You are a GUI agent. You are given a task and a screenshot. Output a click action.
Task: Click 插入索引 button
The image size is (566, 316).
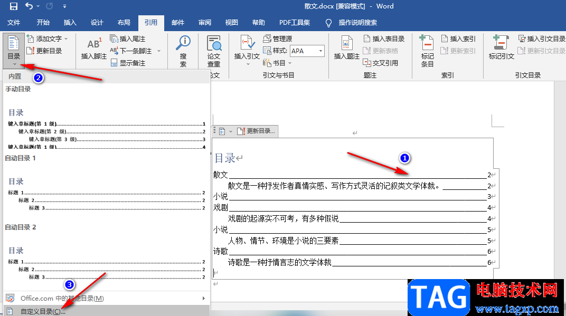tap(458, 39)
